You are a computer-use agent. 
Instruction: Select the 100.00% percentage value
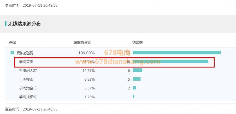click(87, 53)
